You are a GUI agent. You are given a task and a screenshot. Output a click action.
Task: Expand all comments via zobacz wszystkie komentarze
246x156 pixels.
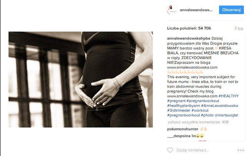[x=198, y=122]
